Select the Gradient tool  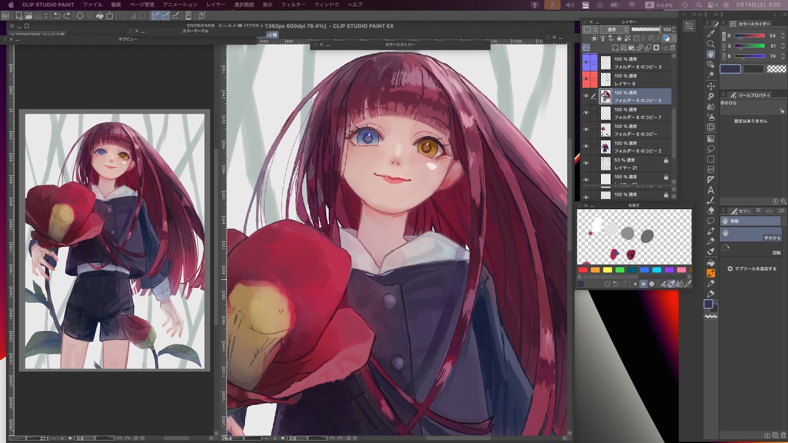tap(711, 138)
